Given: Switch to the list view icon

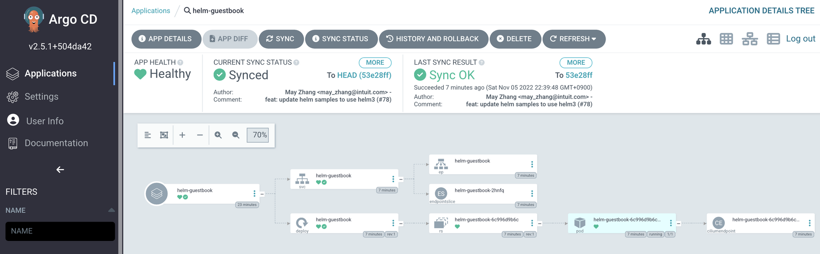Looking at the screenshot, I should pos(773,39).
